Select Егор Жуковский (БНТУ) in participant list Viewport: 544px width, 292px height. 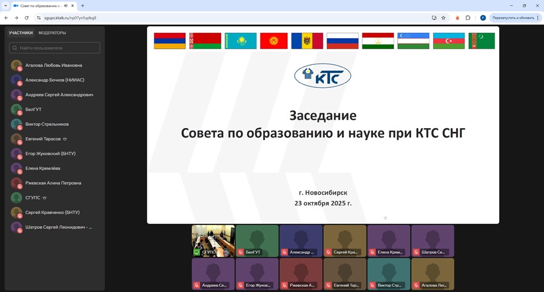click(x=50, y=153)
